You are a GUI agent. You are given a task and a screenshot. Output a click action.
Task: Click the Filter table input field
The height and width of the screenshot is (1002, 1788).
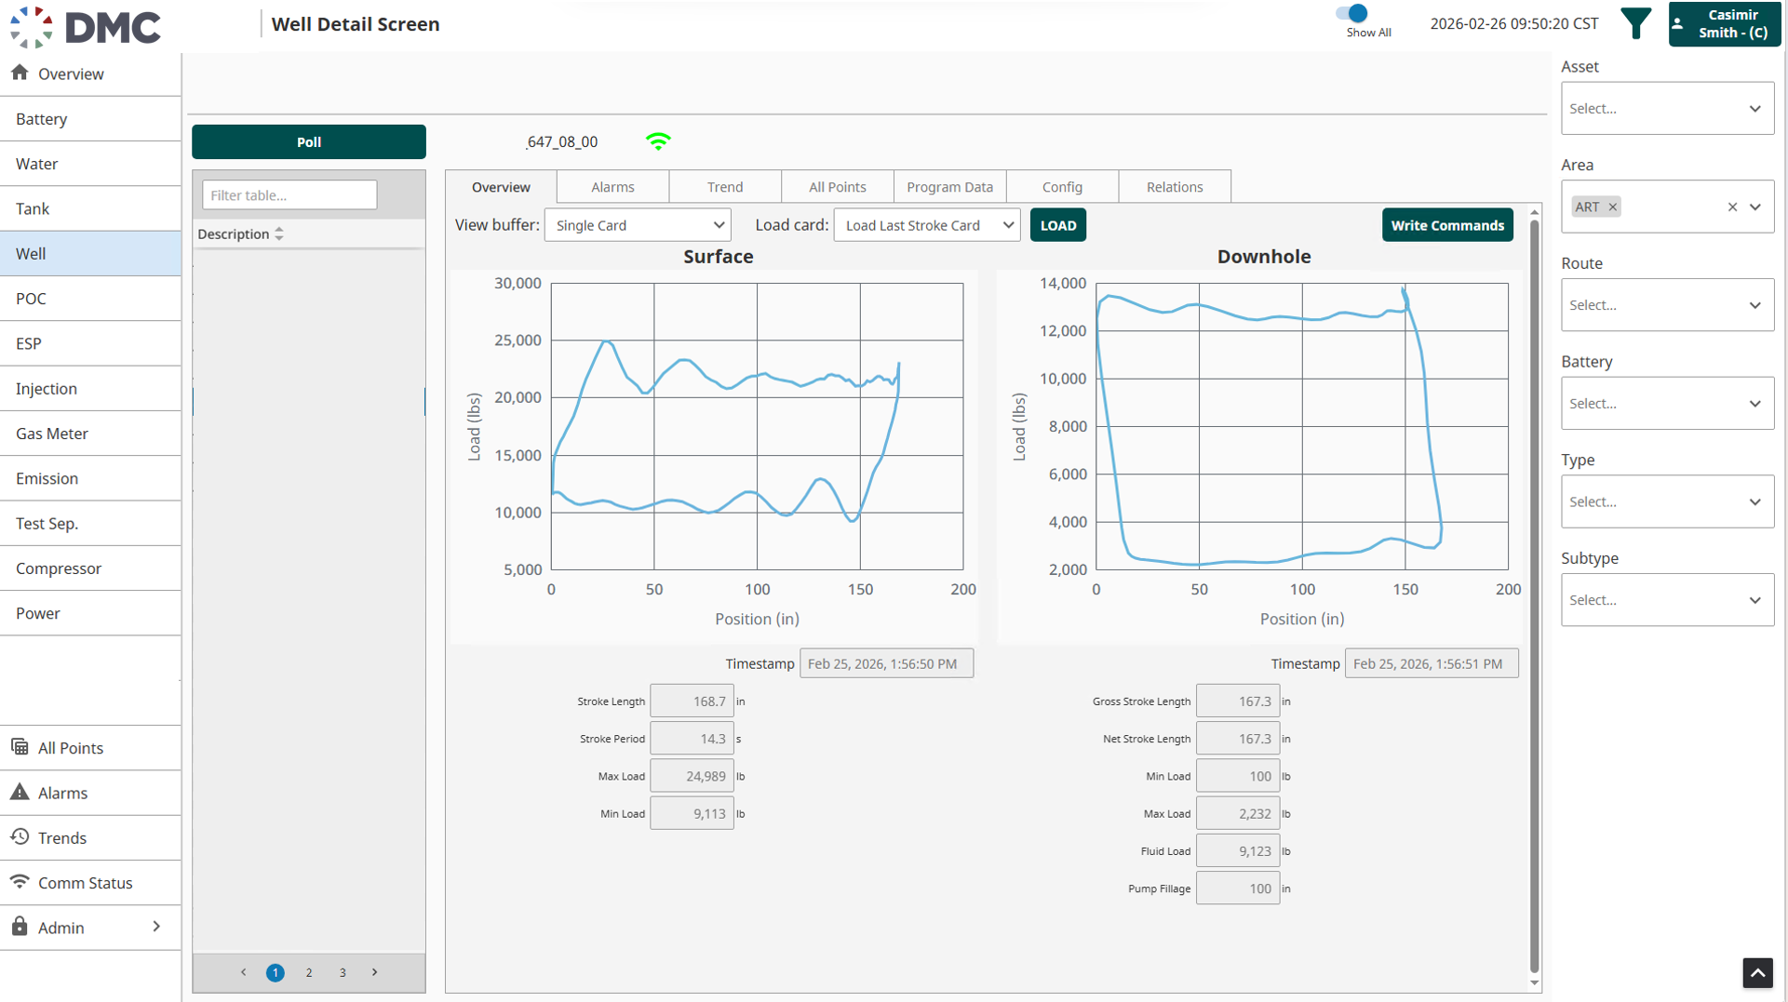289,195
